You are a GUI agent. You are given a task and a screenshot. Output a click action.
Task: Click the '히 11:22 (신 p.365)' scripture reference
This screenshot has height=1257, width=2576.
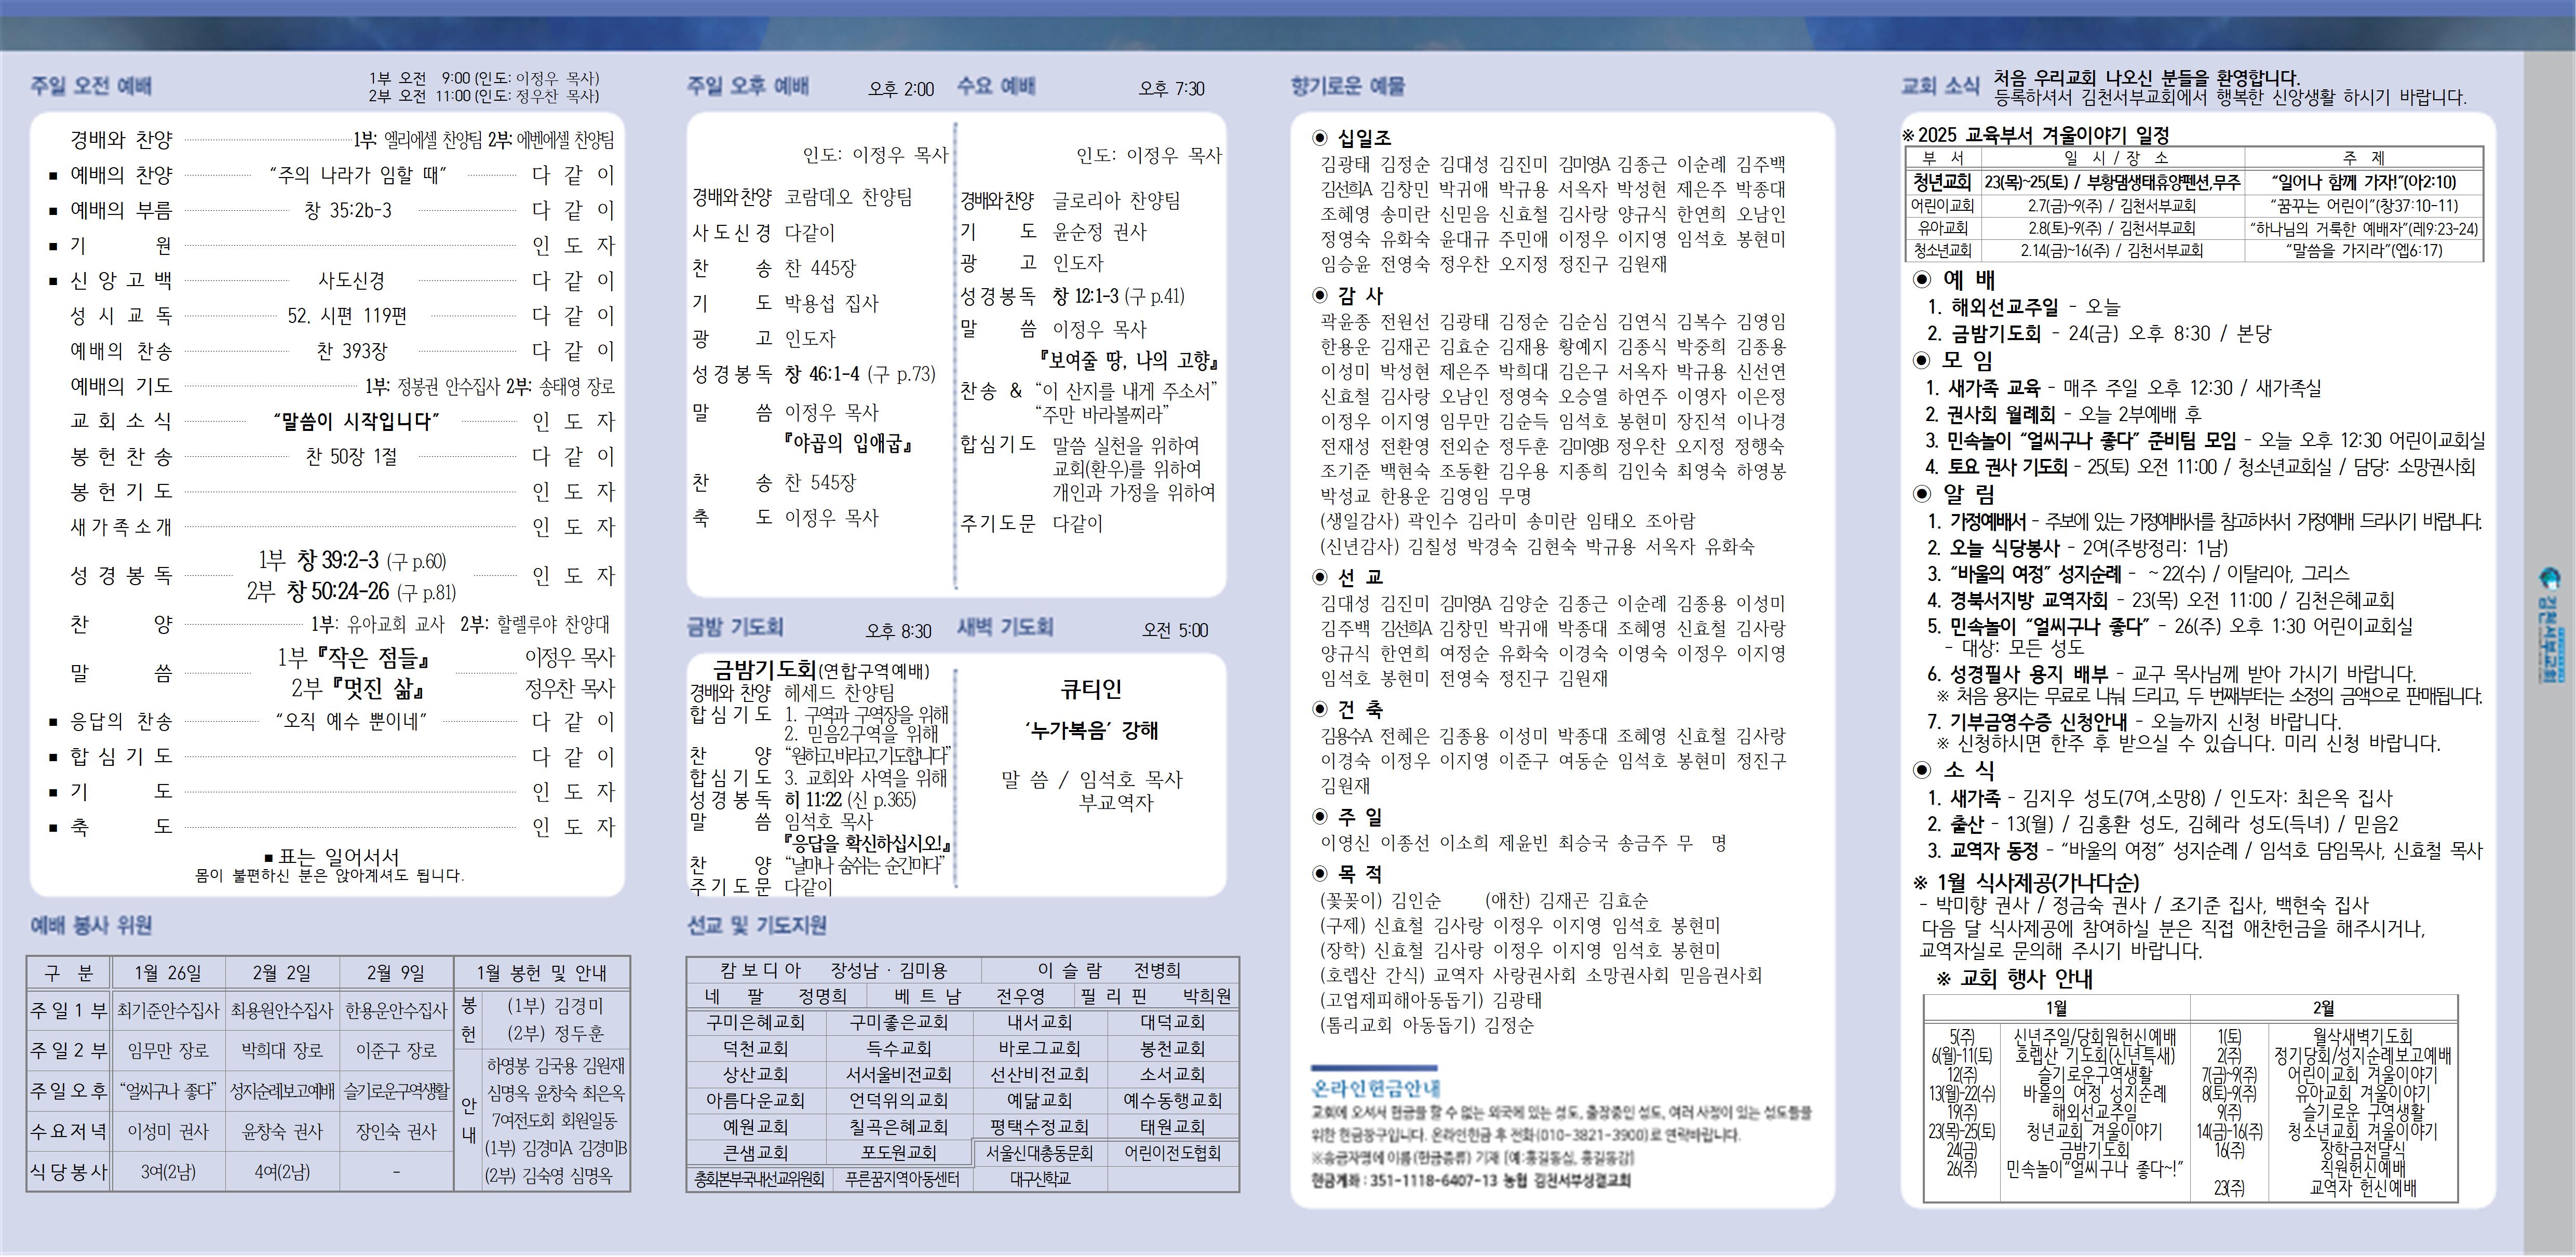click(x=849, y=799)
